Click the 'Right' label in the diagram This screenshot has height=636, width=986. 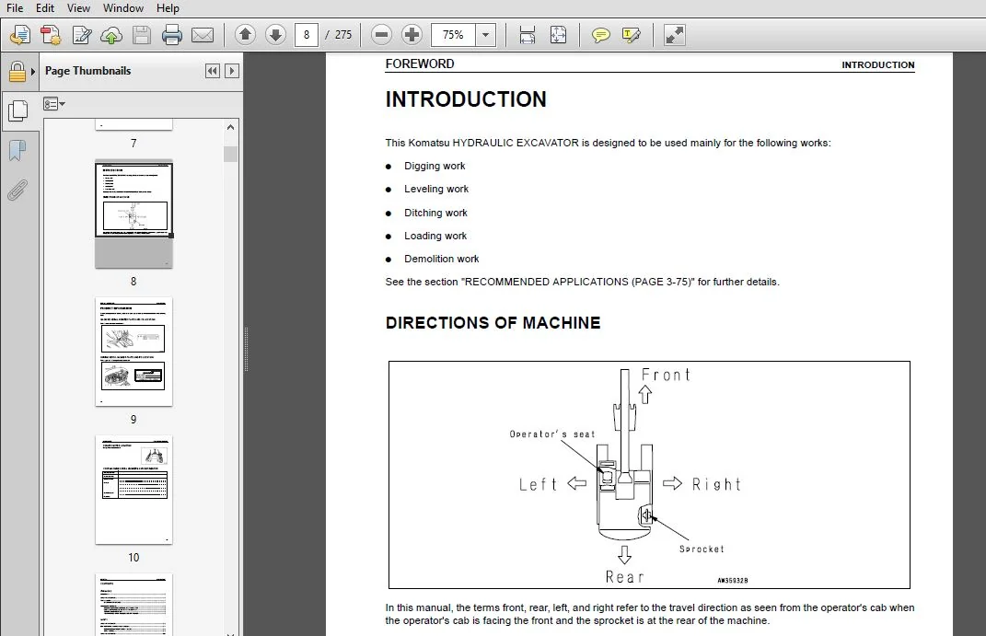click(717, 484)
